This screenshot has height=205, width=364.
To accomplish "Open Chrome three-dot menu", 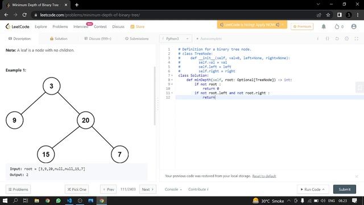I will pos(358,15).
